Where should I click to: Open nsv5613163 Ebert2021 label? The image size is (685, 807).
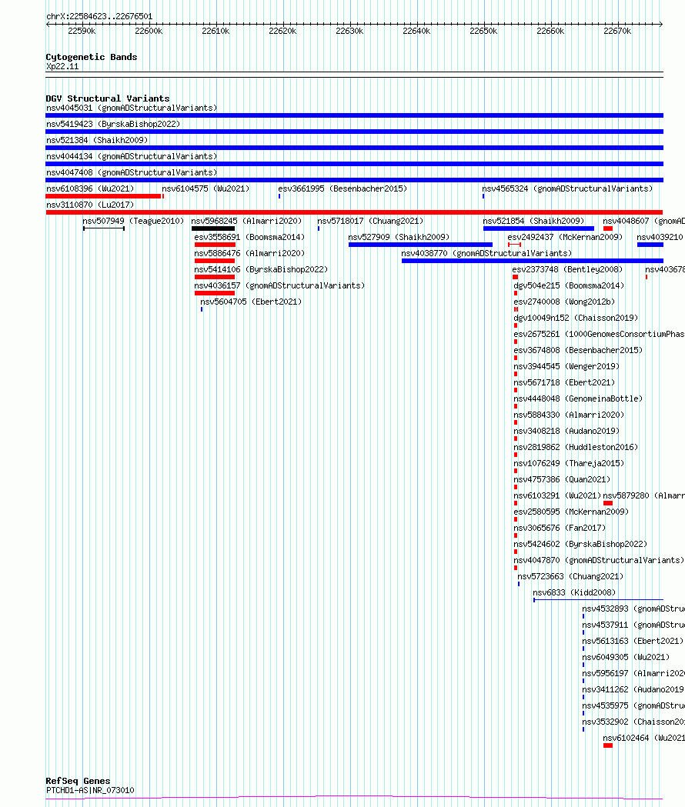coord(633,641)
